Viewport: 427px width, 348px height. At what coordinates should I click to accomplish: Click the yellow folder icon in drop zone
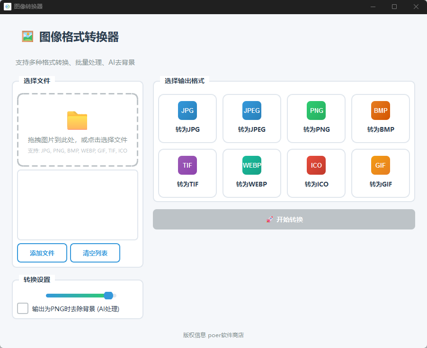click(77, 120)
